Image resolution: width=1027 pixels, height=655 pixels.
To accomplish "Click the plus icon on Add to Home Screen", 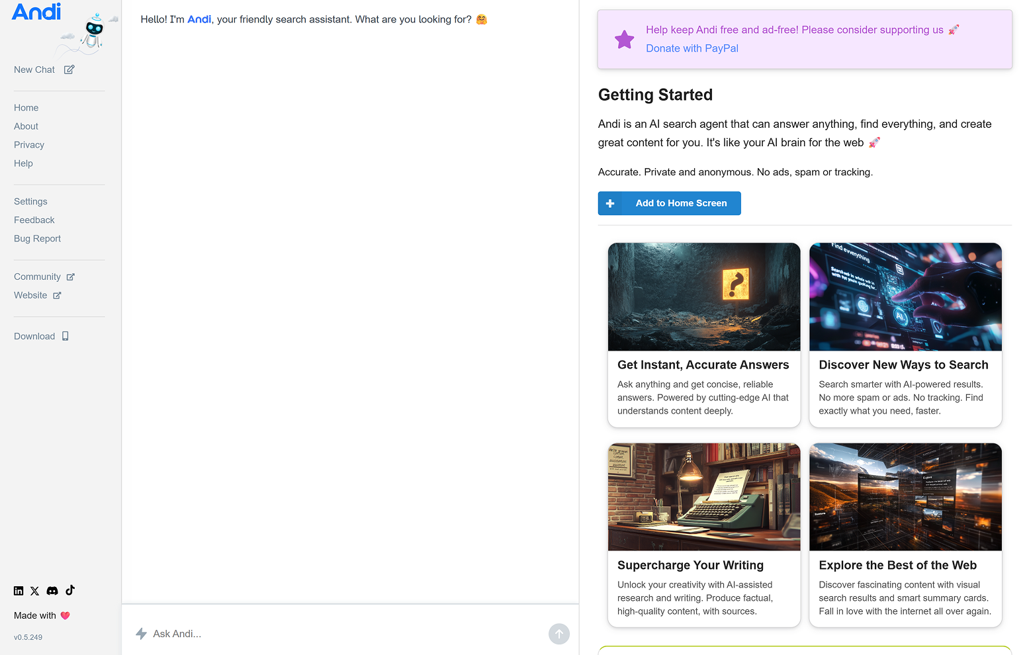I will click(610, 203).
